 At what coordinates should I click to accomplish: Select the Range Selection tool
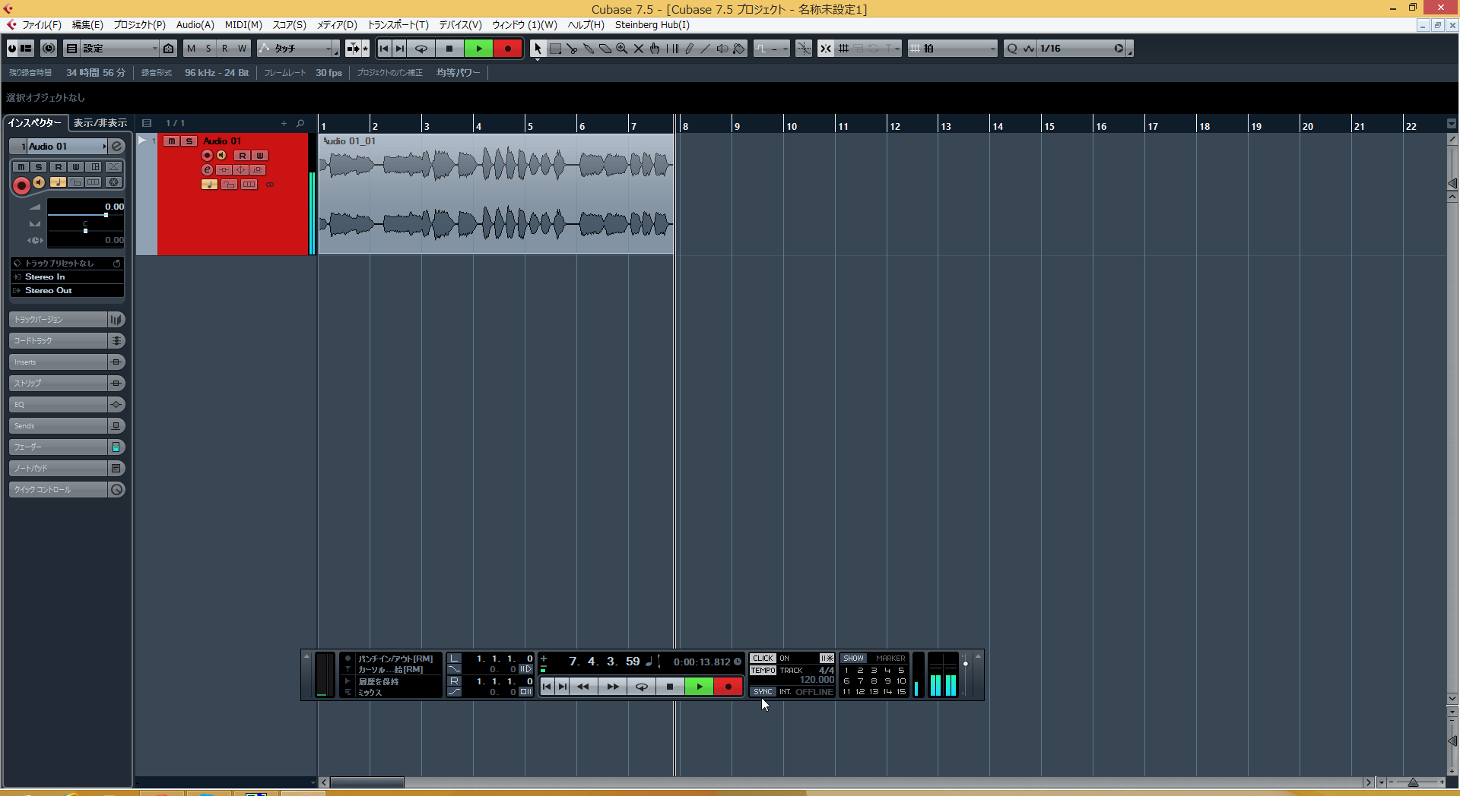(555, 49)
